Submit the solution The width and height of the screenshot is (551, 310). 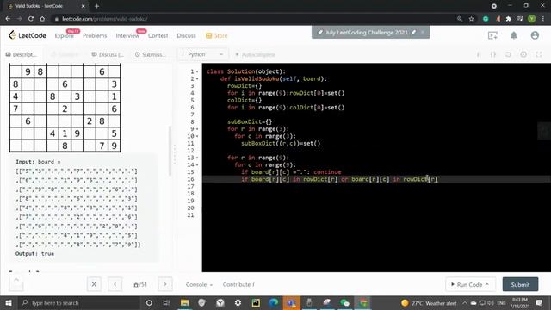[520, 284]
